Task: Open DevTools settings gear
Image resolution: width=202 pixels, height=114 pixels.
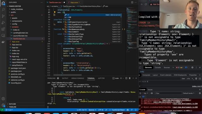Action: 192,67
